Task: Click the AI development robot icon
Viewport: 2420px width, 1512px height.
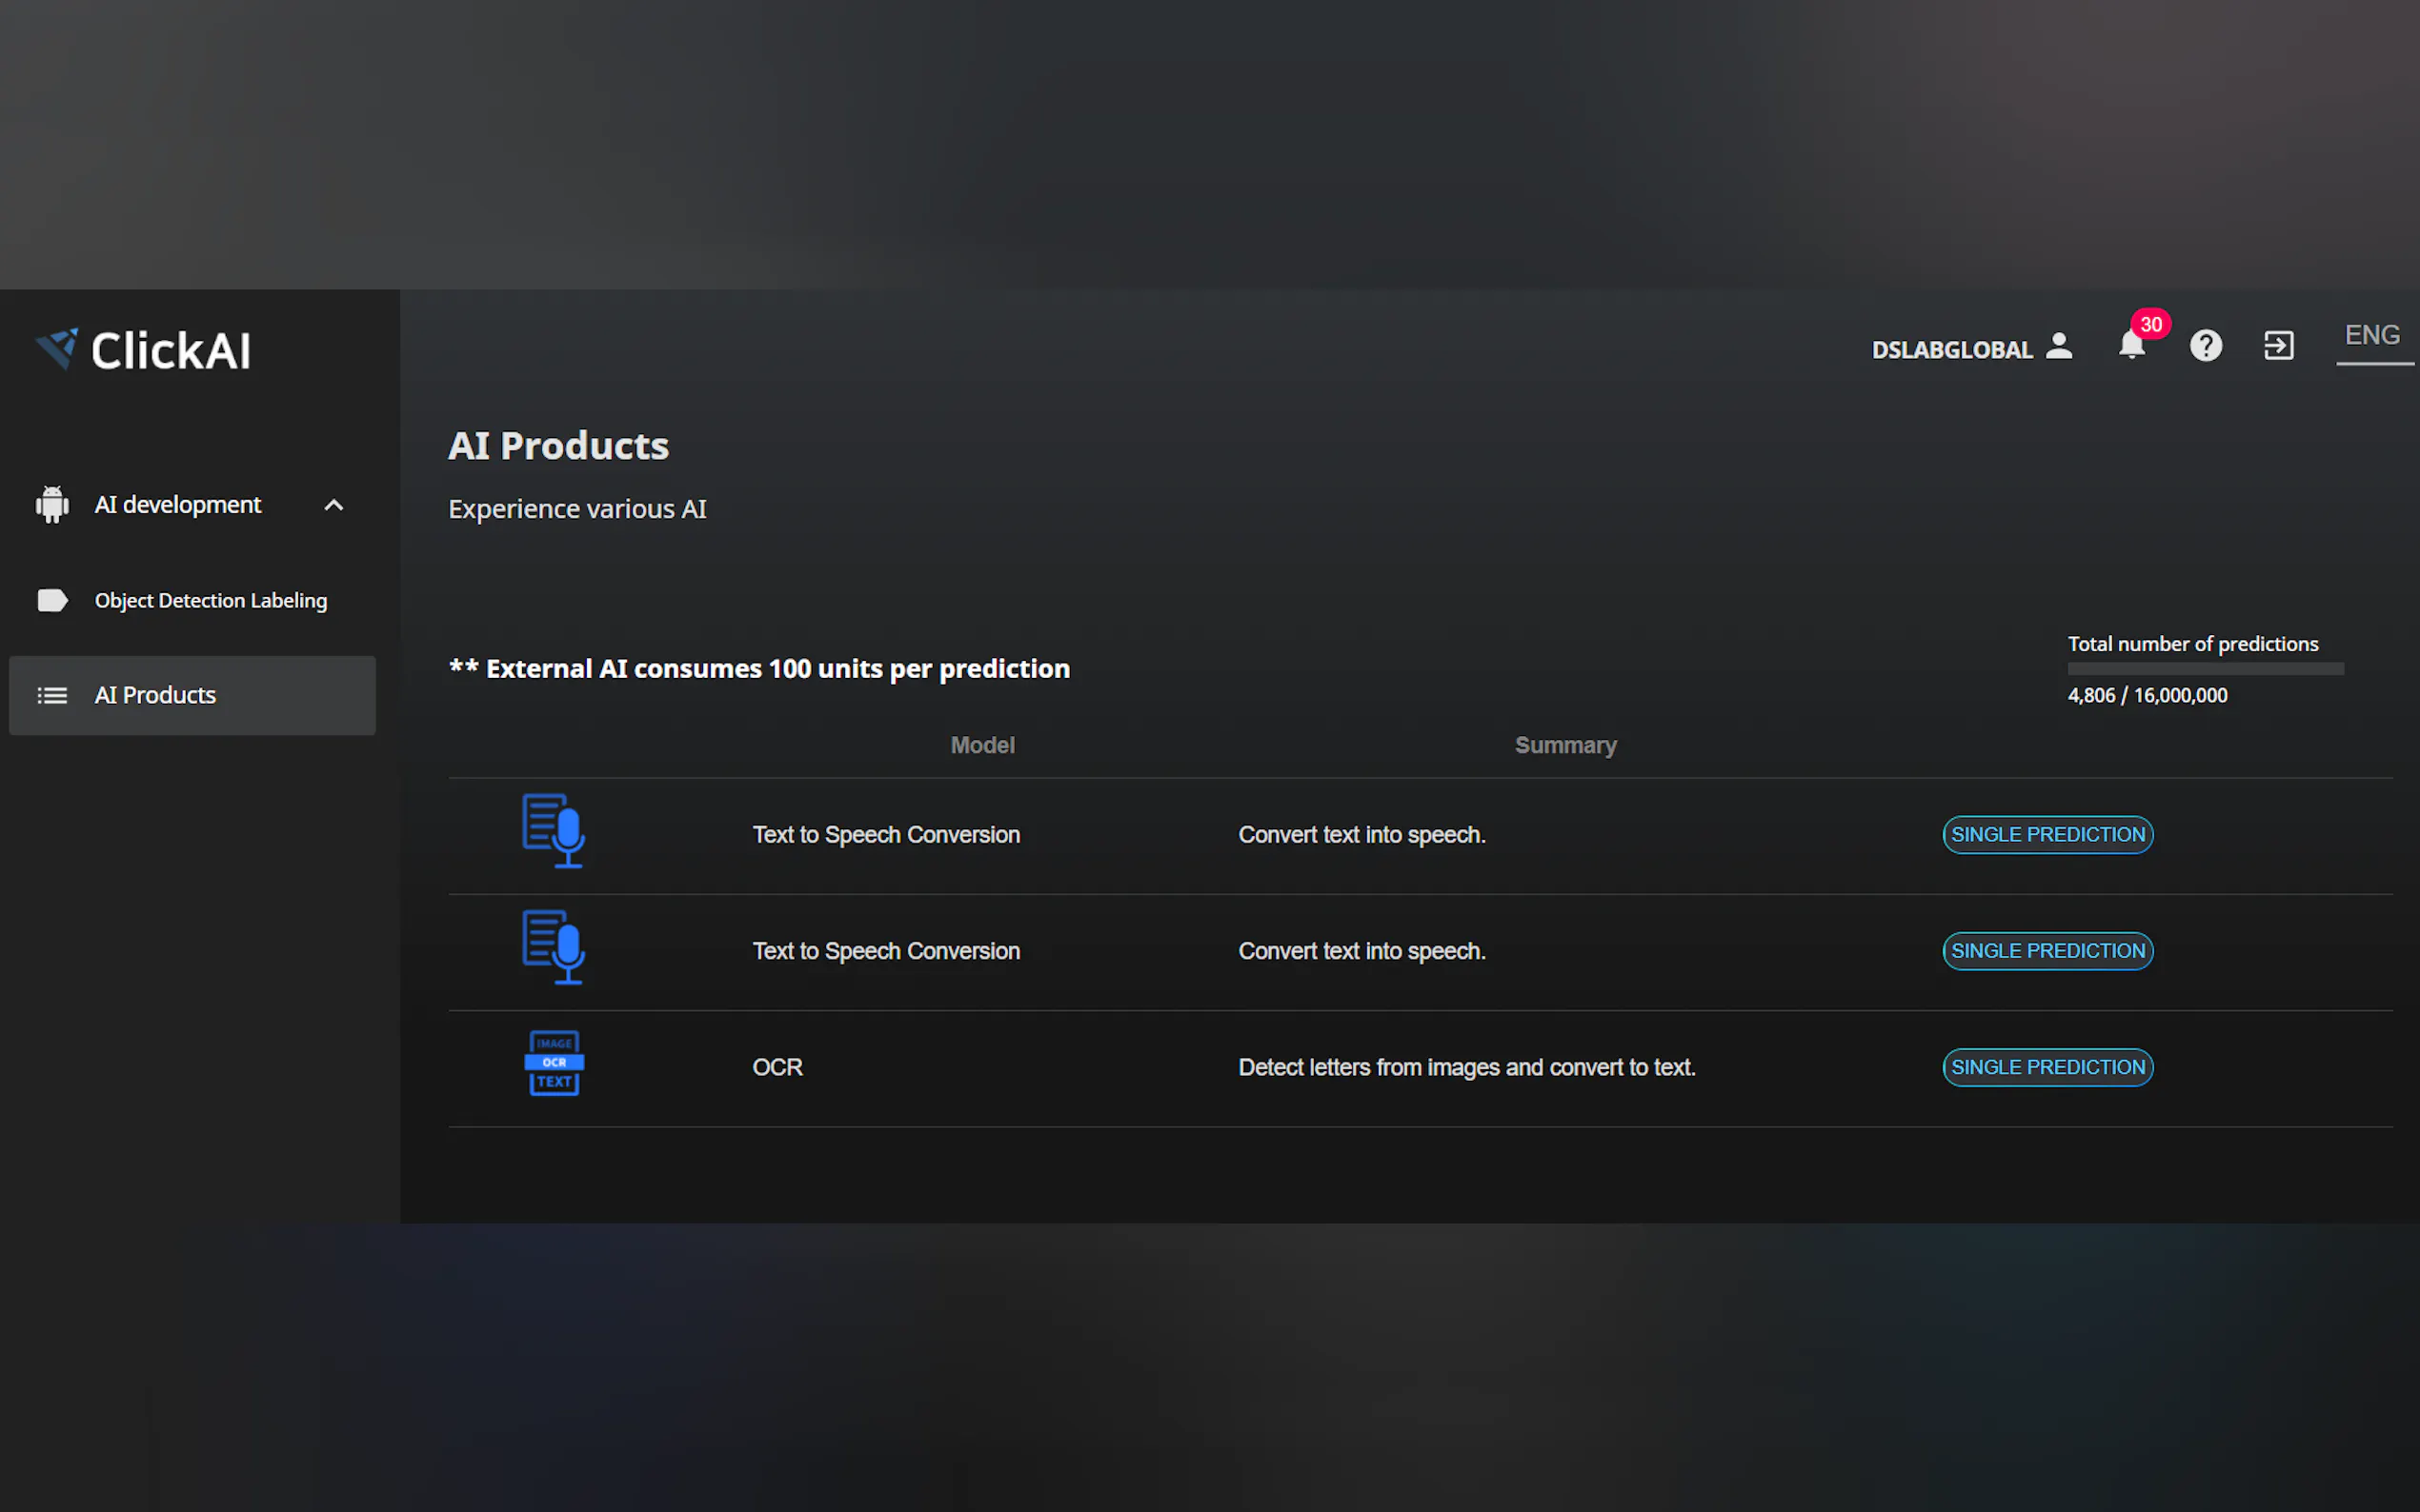Action: [52, 505]
